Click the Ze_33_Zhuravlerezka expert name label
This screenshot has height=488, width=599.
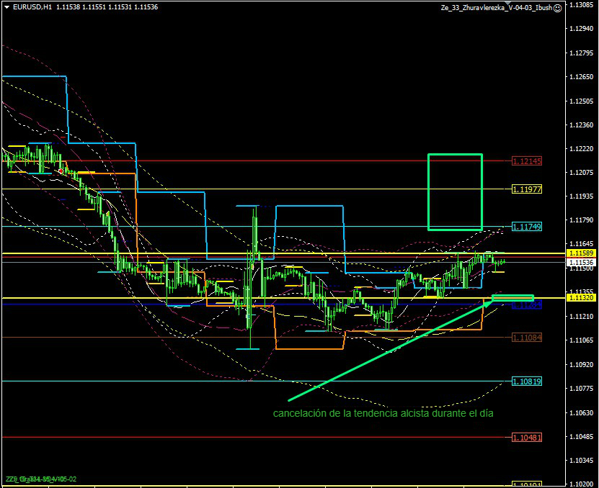pyautogui.click(x=496, y=7)
